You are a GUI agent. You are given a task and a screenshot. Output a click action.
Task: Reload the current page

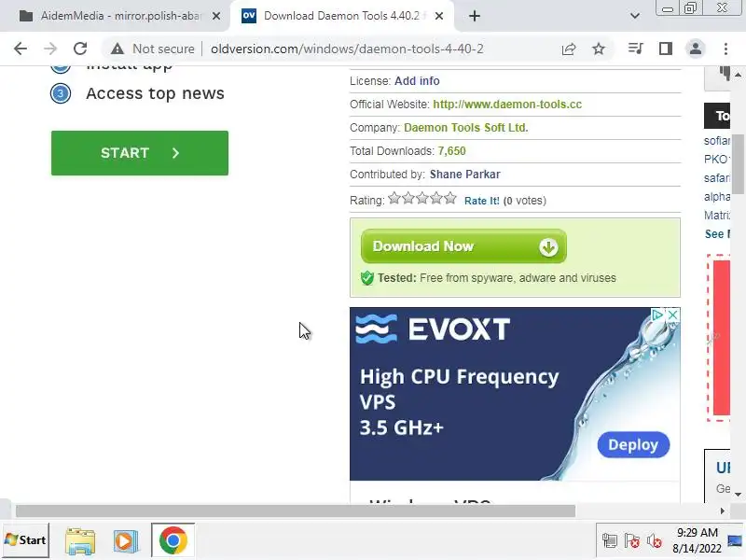tap(80, 49)
